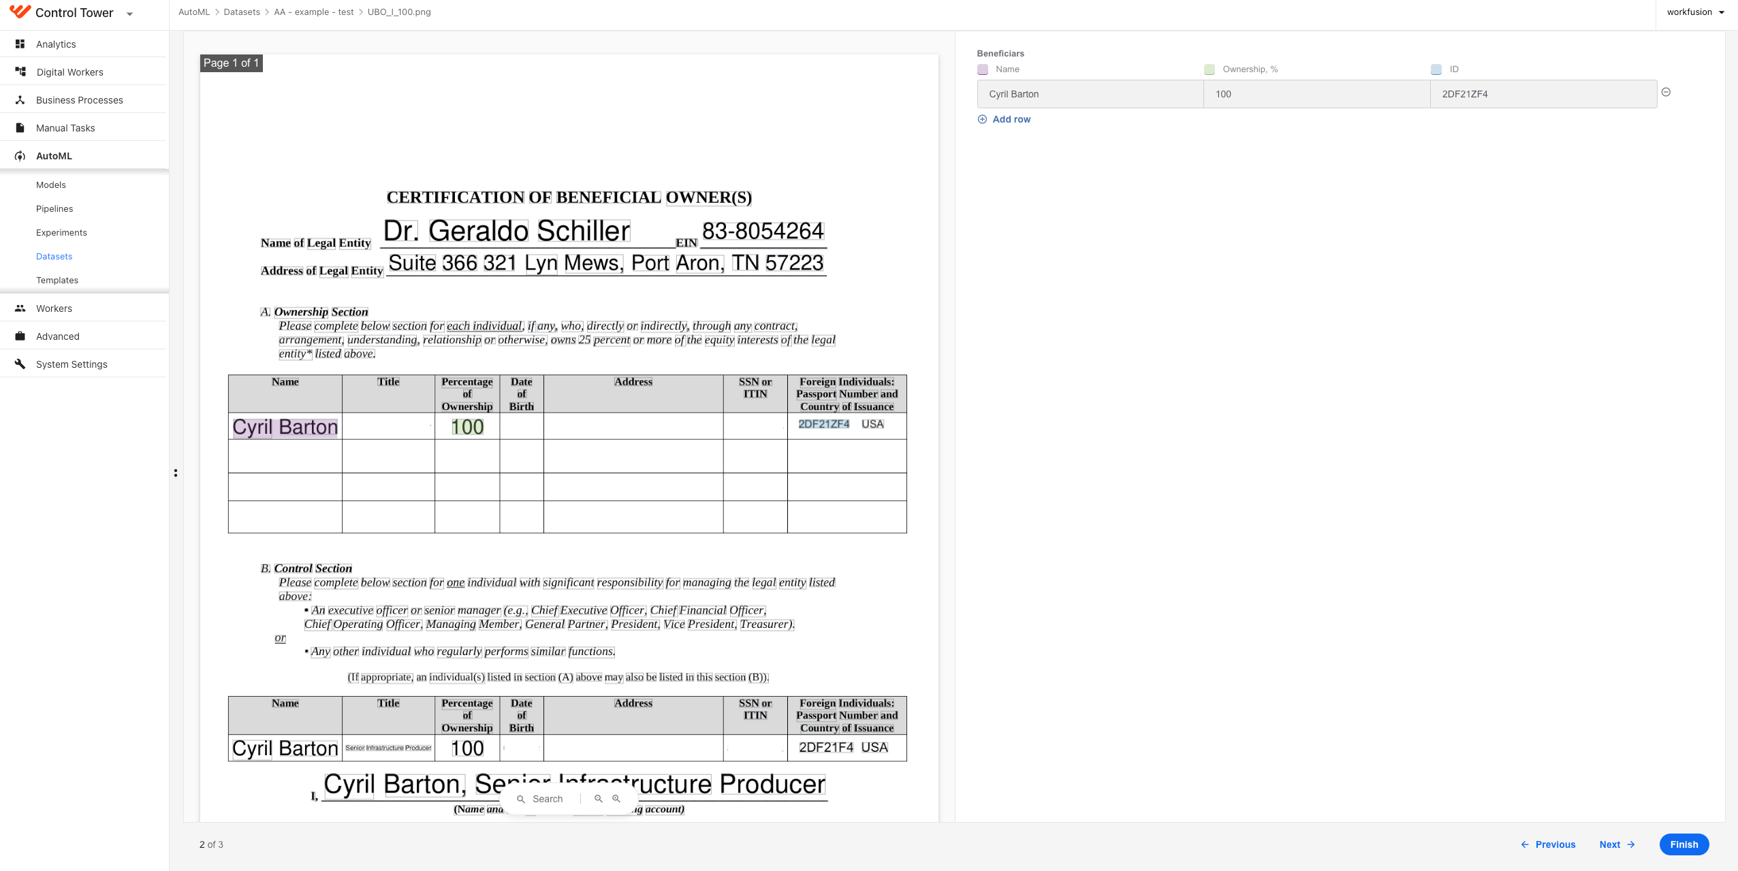
Task: Remove the Cyril Barton beneficiary row
Action: click(1666, 92)
